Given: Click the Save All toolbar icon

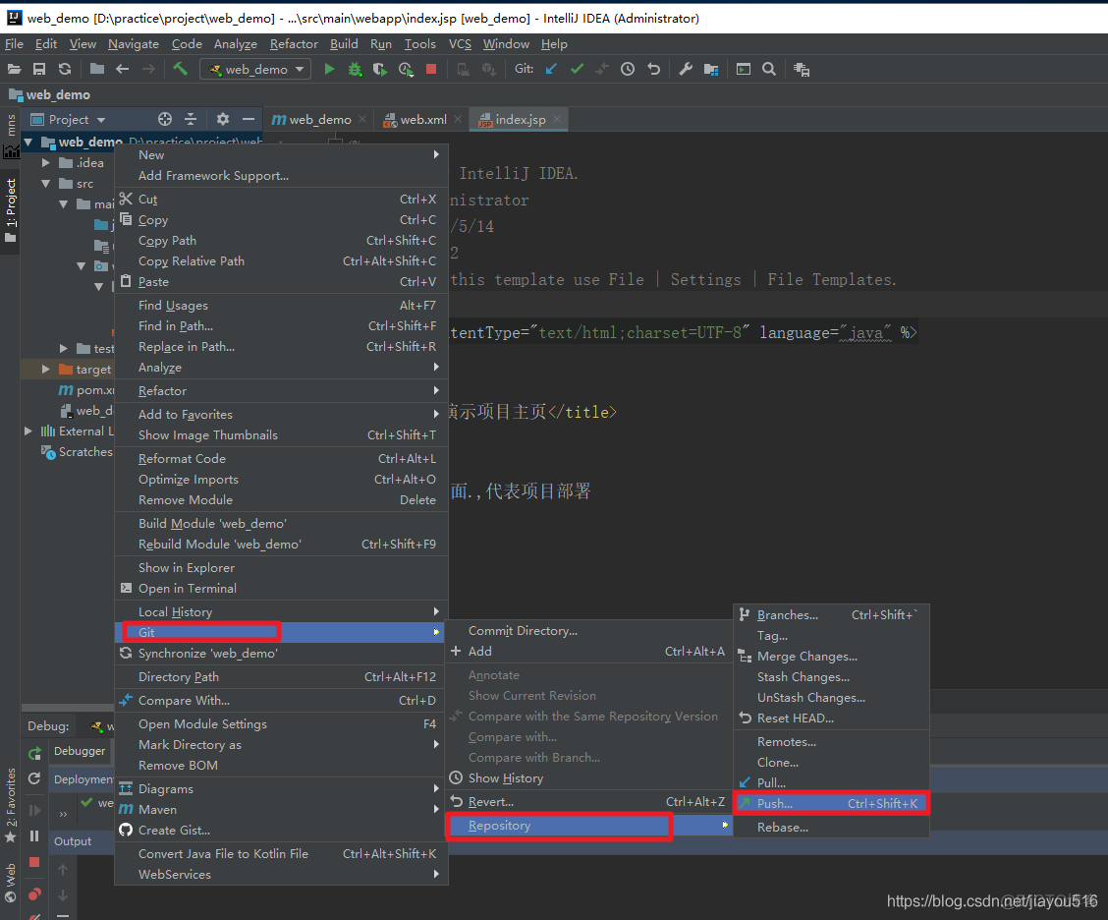Looking at the screenshot, I should (39, 70).
